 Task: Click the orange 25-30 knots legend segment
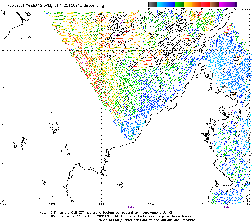197,4
